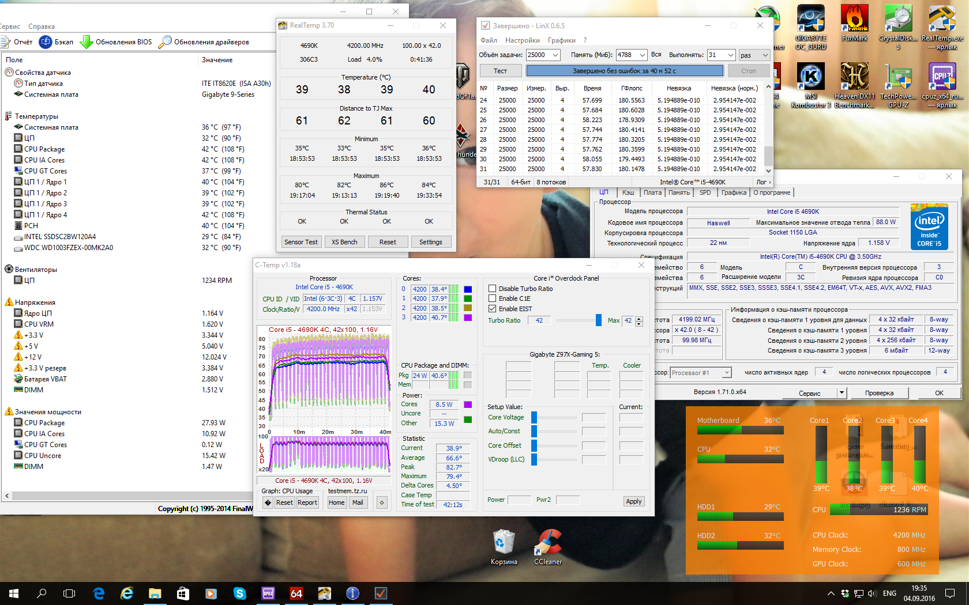
Task: Launch CCleaner from the desktop
Action: (x=547, y=547)
